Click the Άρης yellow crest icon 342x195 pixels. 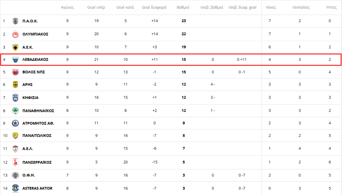[x=15, y=85]
